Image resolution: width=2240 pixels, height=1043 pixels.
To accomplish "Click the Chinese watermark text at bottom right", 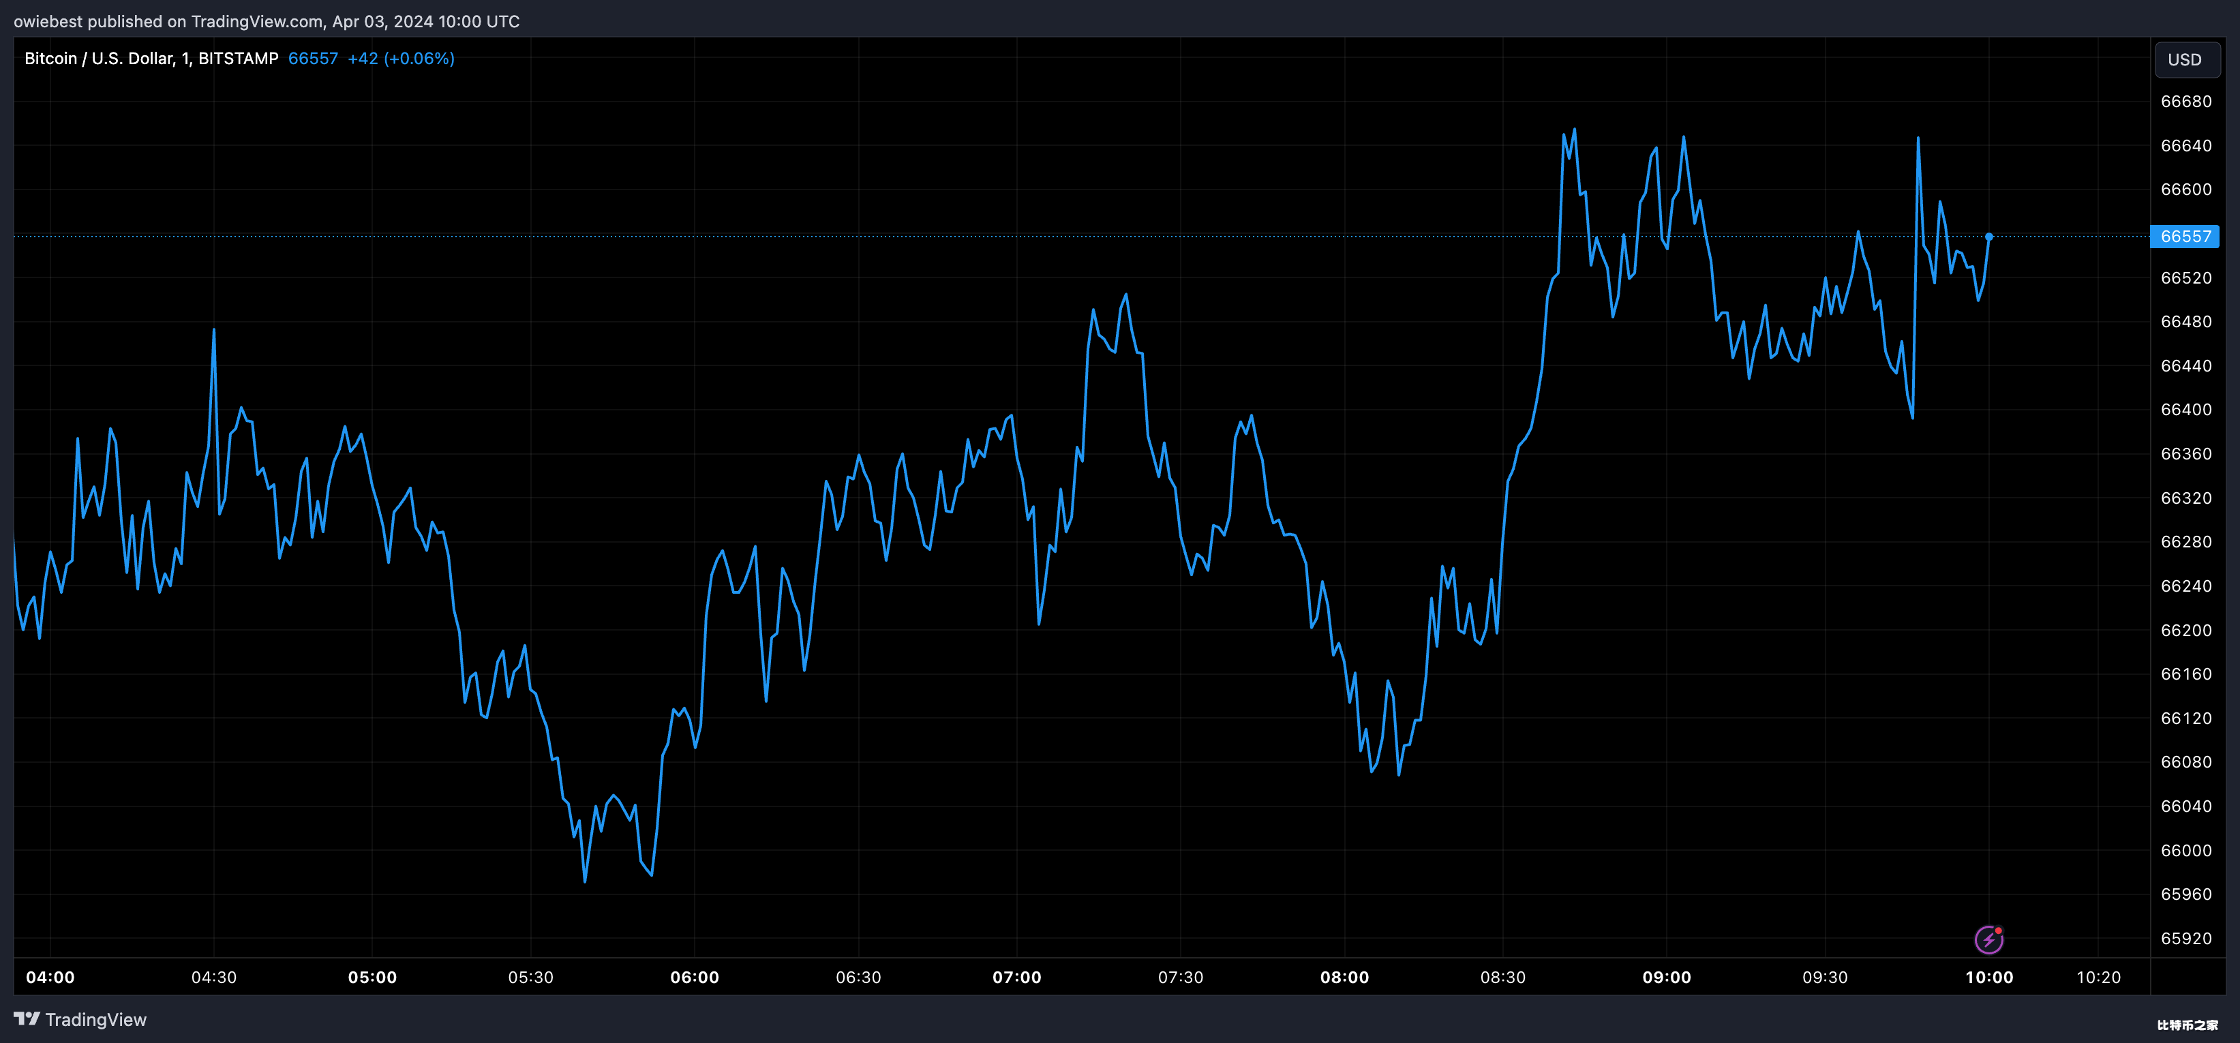I will click(2187, 1025).
